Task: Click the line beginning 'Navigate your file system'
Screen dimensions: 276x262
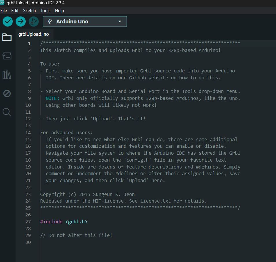Action: coord(143,153)
